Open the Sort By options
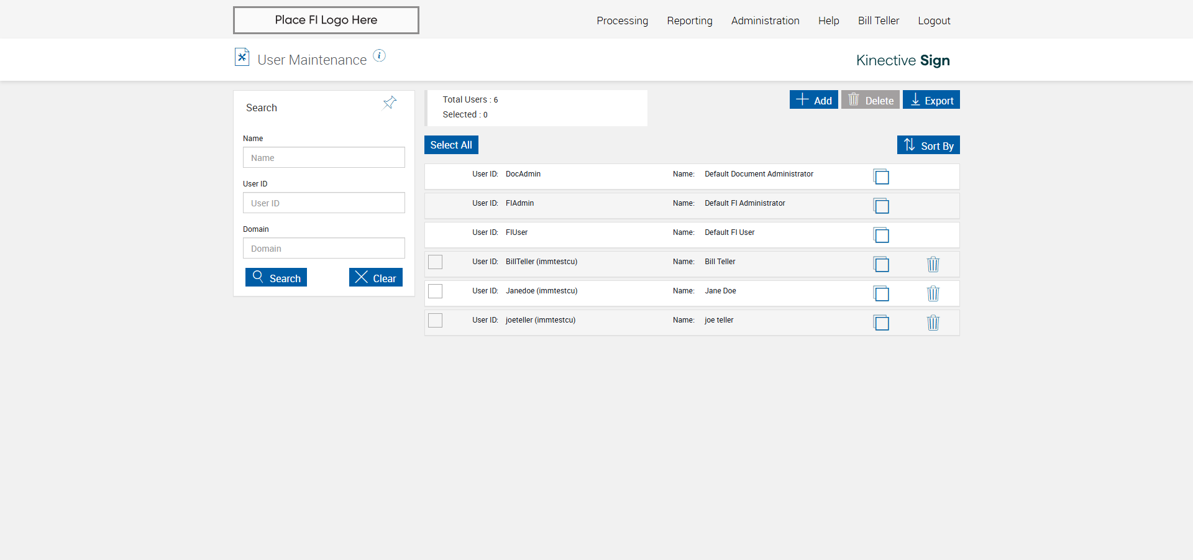This screenshot has width=1193, height=560. point(928,145)
